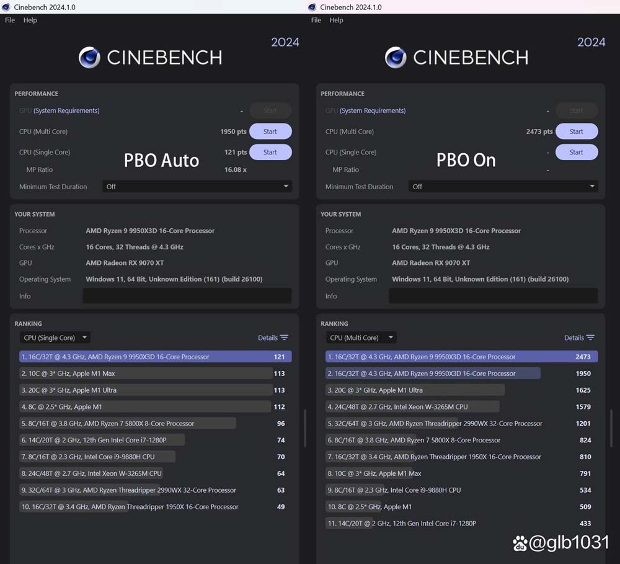Viewport: 620px width, 564px height.
Task: Select the Core i7-1280P row scoring 433
Action: (461, 523)
